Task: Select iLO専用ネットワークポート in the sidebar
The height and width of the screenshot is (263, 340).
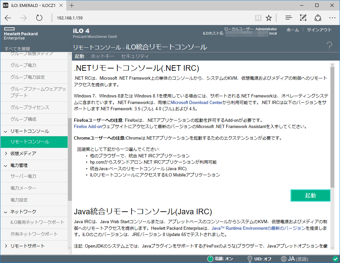Action: [34, 223]
